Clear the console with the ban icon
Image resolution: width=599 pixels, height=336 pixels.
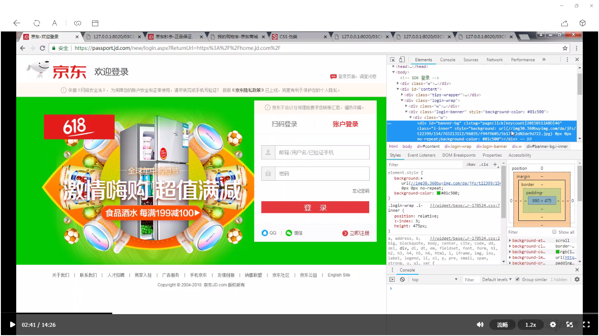click(x=402, y=280)
